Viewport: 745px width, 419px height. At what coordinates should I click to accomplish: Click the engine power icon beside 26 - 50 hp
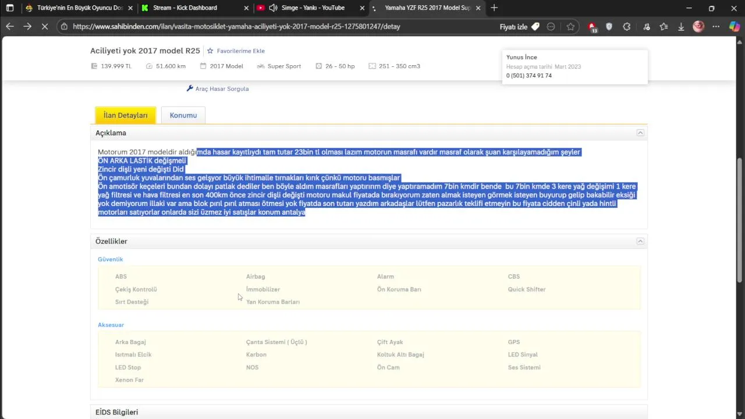tap(319, 66)
